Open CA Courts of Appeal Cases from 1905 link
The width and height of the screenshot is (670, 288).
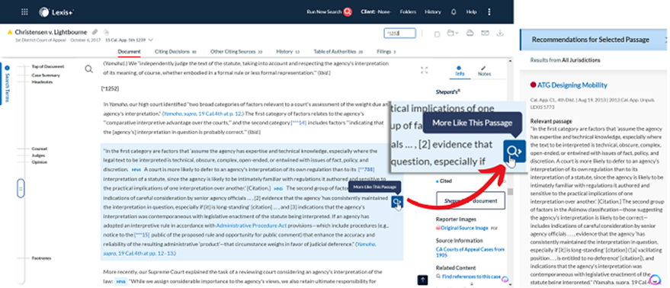[x=470, y=252]
